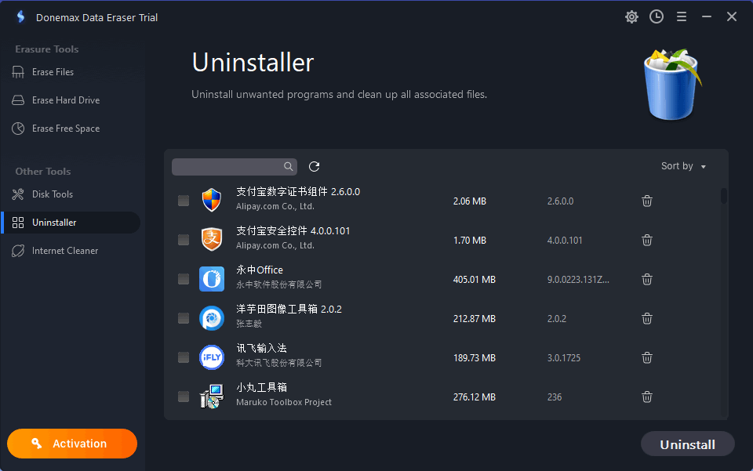
Task: Click the 科大讯飞股份有限公司 publisher text
Action: tap(279, 363)
